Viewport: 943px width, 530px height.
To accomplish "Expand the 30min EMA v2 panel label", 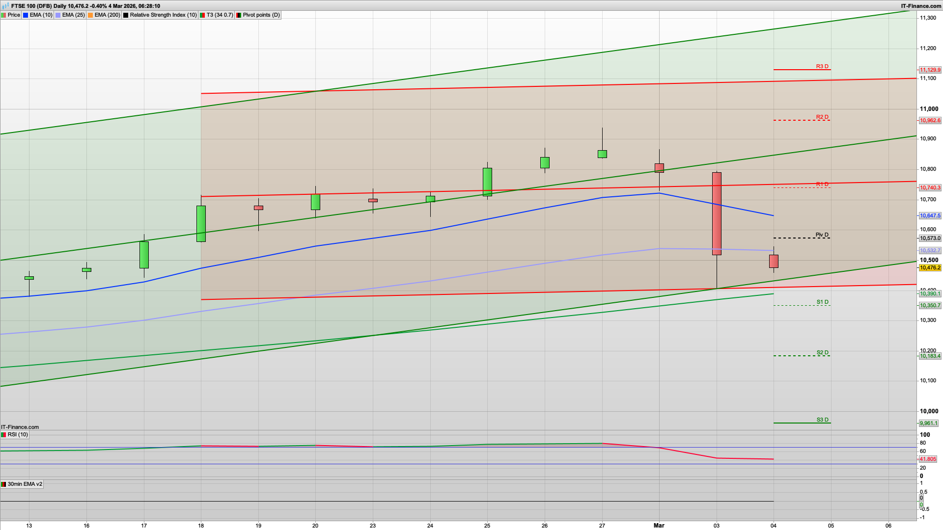I will click(26, 484).
